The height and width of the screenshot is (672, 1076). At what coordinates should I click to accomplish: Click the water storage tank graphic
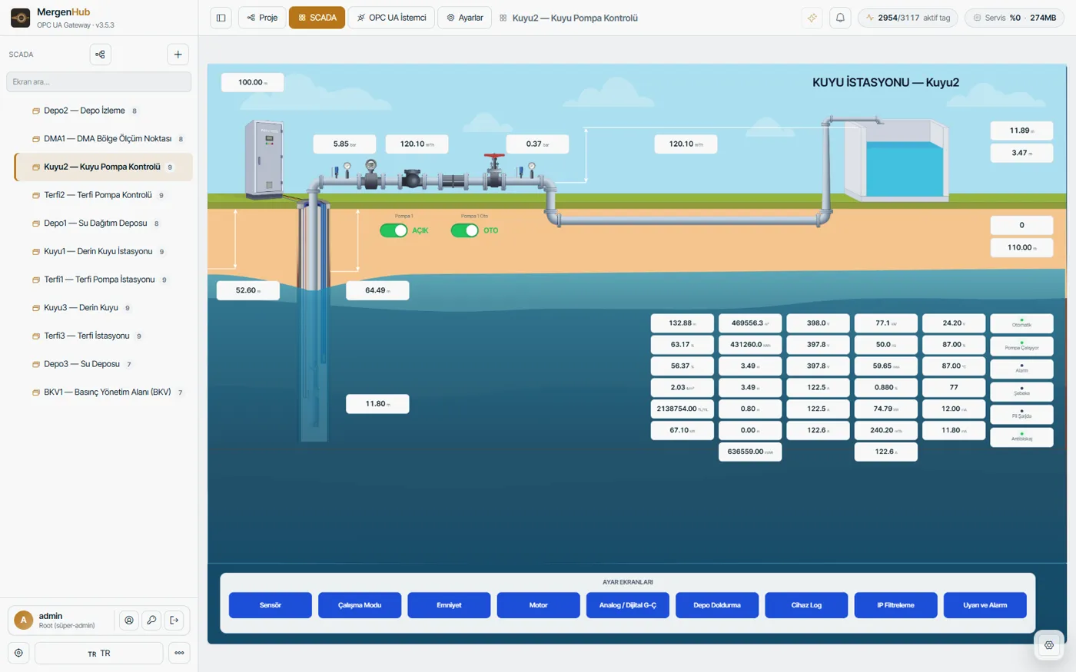(898, 159)
